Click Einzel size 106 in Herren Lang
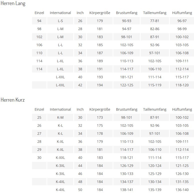Screen dimensions: 194x194 tap(39, 45)
